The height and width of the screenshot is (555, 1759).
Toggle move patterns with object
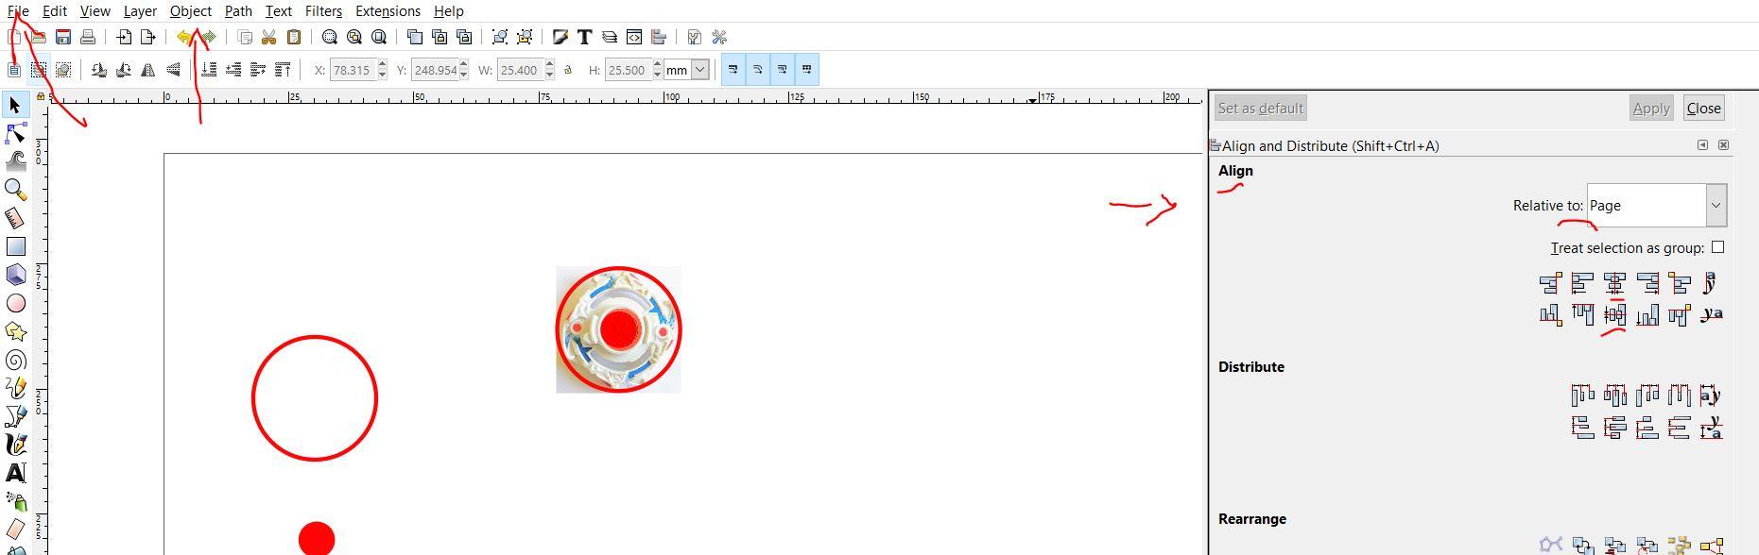(x=807, y=70)
